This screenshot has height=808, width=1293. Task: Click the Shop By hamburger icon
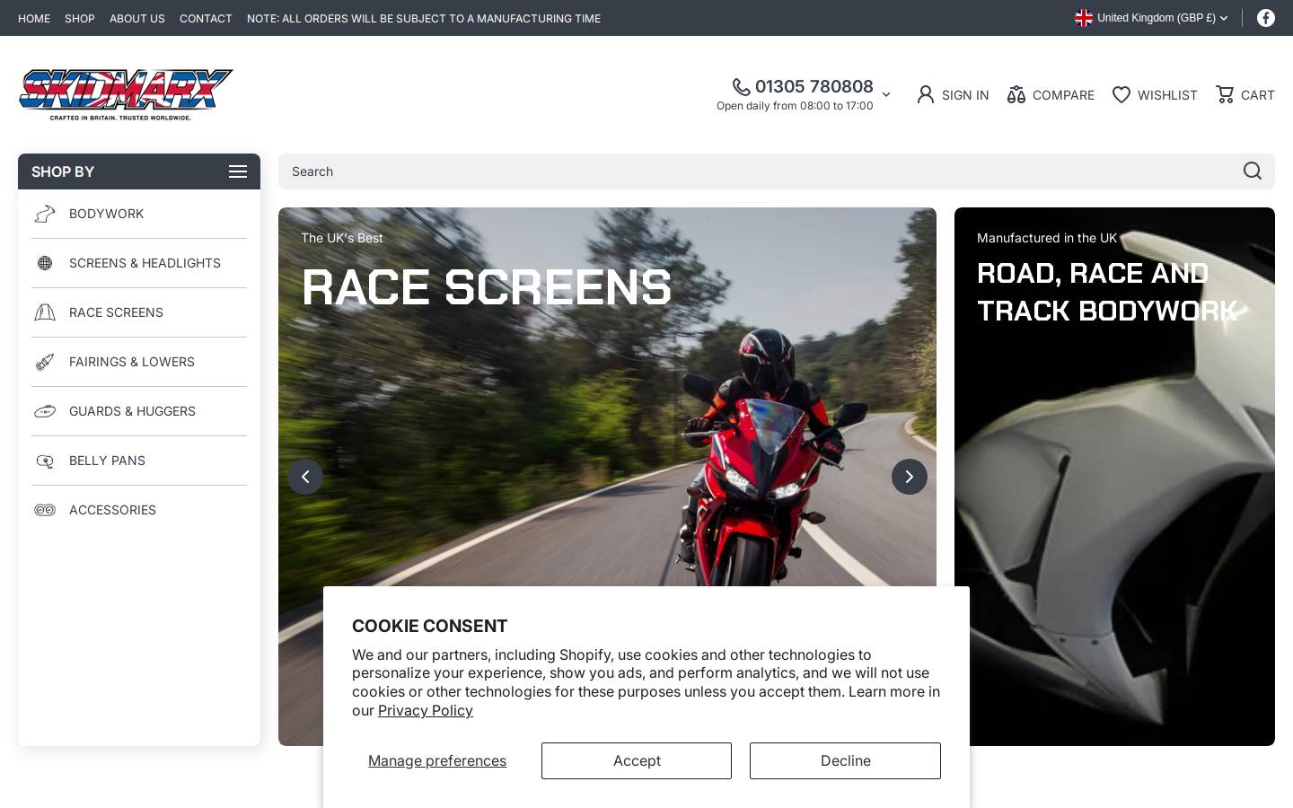tap(238, 171)
